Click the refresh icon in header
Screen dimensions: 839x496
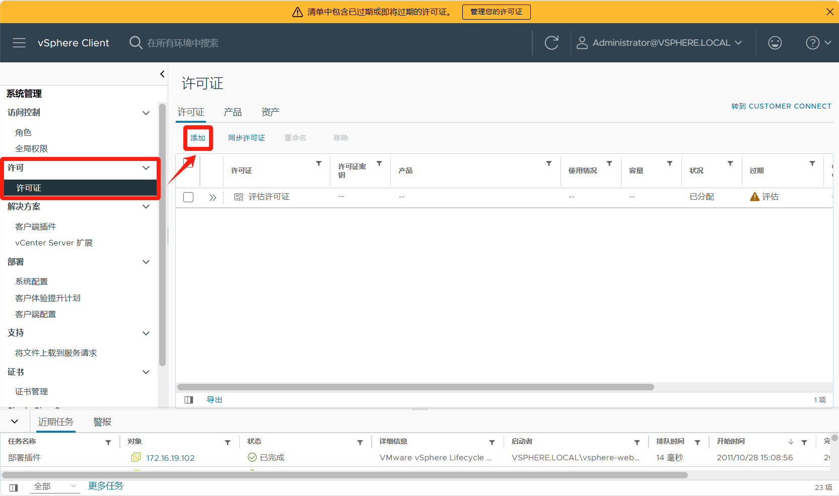tap(551, 43)
